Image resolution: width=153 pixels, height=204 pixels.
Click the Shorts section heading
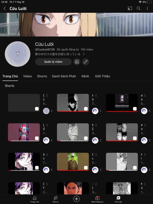[9, 86]
